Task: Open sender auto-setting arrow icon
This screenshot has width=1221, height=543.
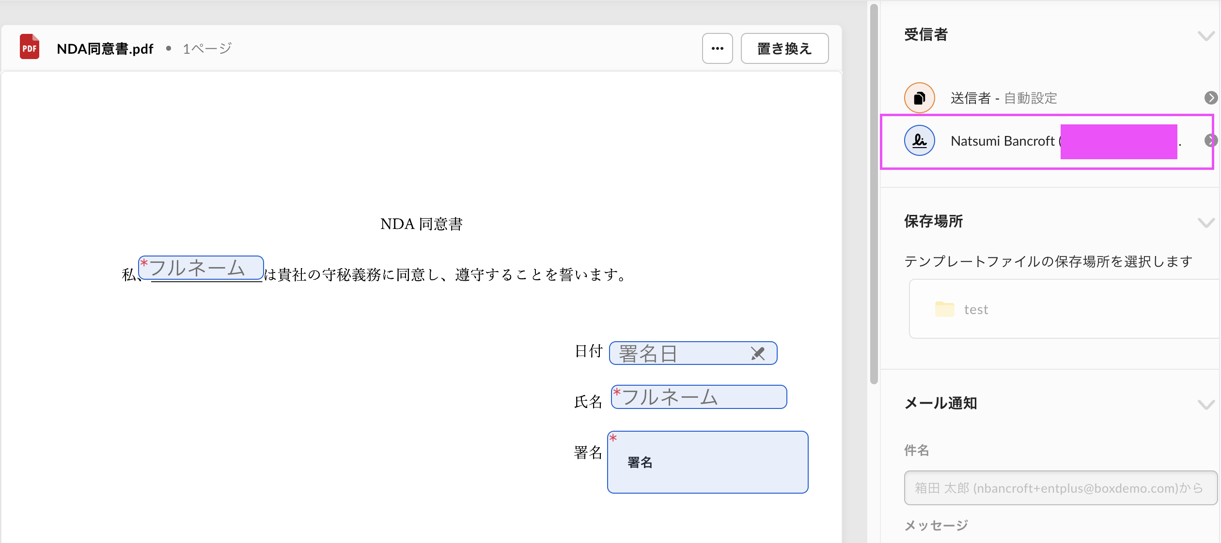Action: pos(1210,98)
